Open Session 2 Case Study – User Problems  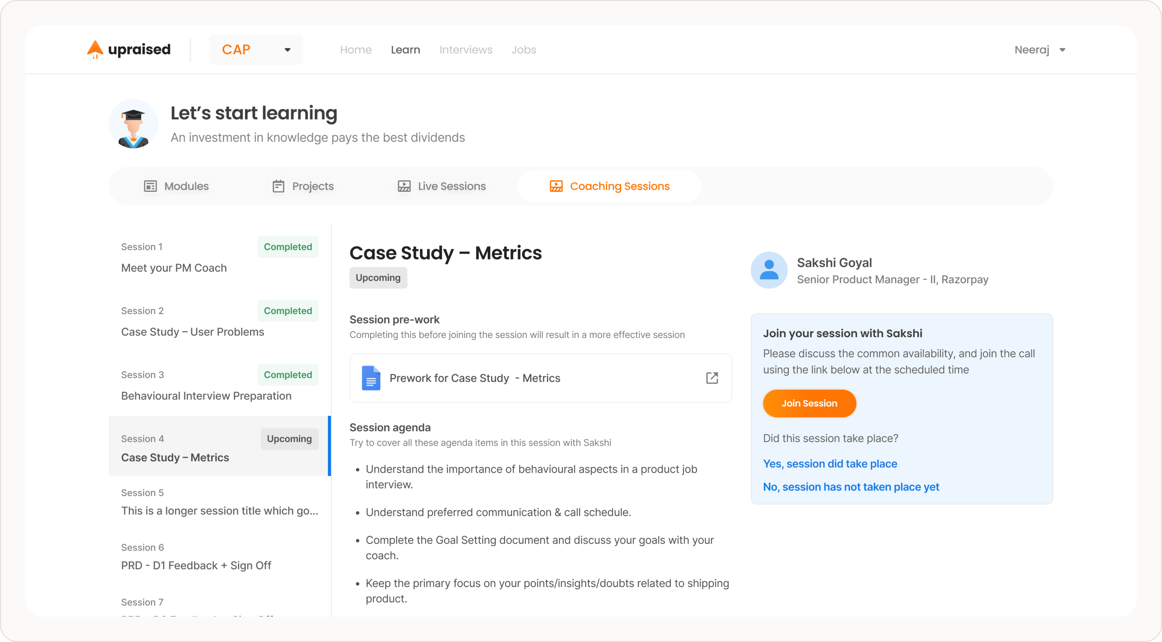(x=220, y=320)
